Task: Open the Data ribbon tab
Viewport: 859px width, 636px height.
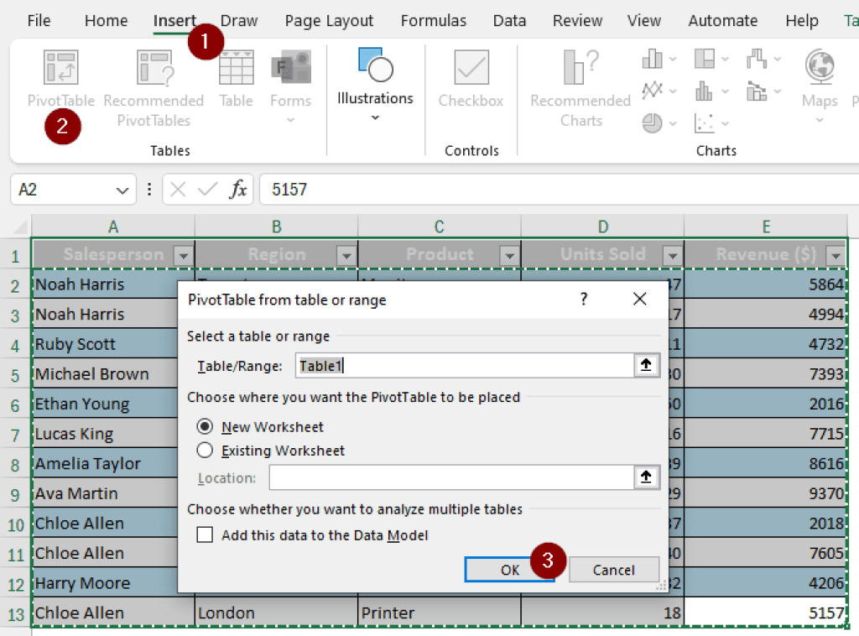Action: [509, 20]
